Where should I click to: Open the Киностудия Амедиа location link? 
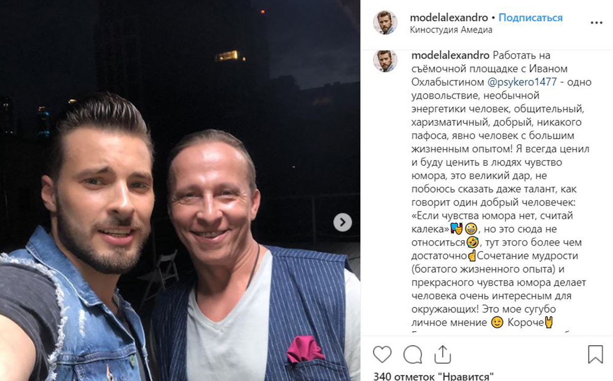point(451,30)
